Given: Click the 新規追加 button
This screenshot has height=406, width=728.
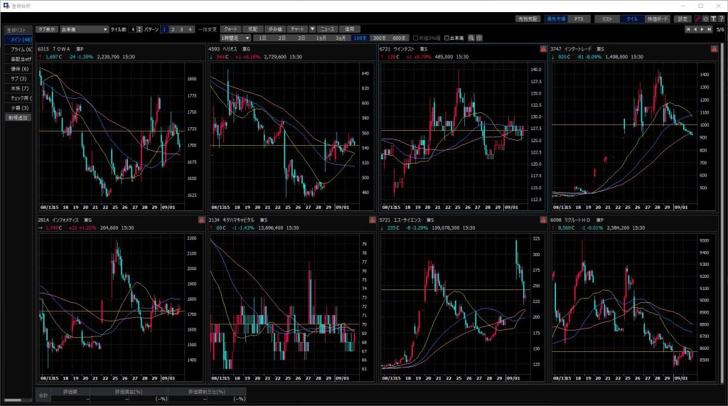Looking at the screenshot, I should point(18,117).
